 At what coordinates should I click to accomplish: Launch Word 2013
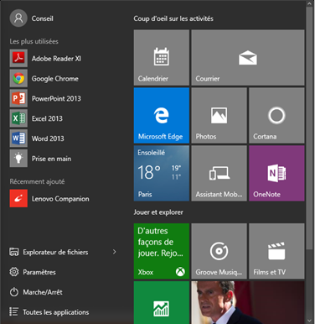(37, 138)
